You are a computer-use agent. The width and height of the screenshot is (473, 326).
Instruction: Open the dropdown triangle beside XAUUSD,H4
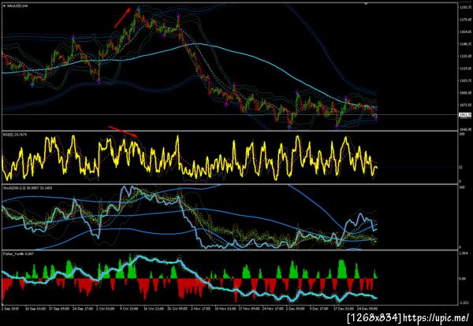4,6
